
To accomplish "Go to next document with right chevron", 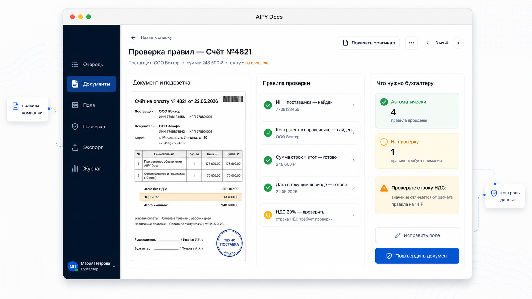I will tap(458, 43).
